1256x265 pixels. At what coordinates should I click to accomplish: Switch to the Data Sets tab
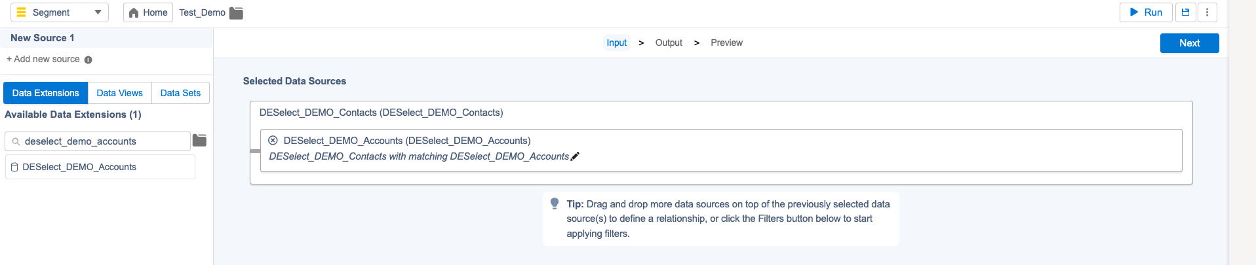180,93
